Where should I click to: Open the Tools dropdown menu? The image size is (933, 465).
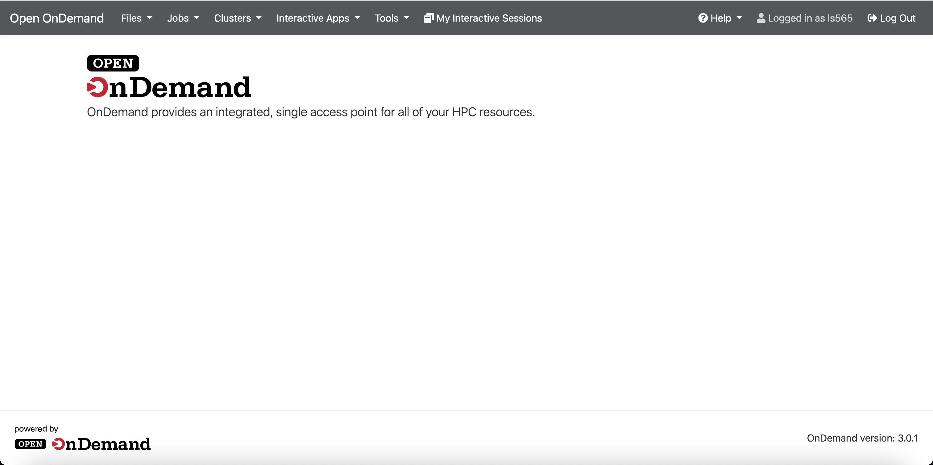coord(392,18)
